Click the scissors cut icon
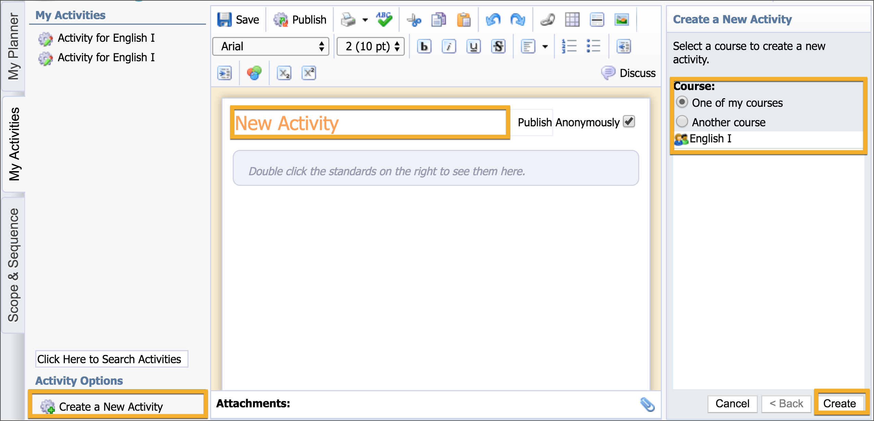Image resolution: width=874 pixels, height=421 pixels. click(x=414, y=20)
